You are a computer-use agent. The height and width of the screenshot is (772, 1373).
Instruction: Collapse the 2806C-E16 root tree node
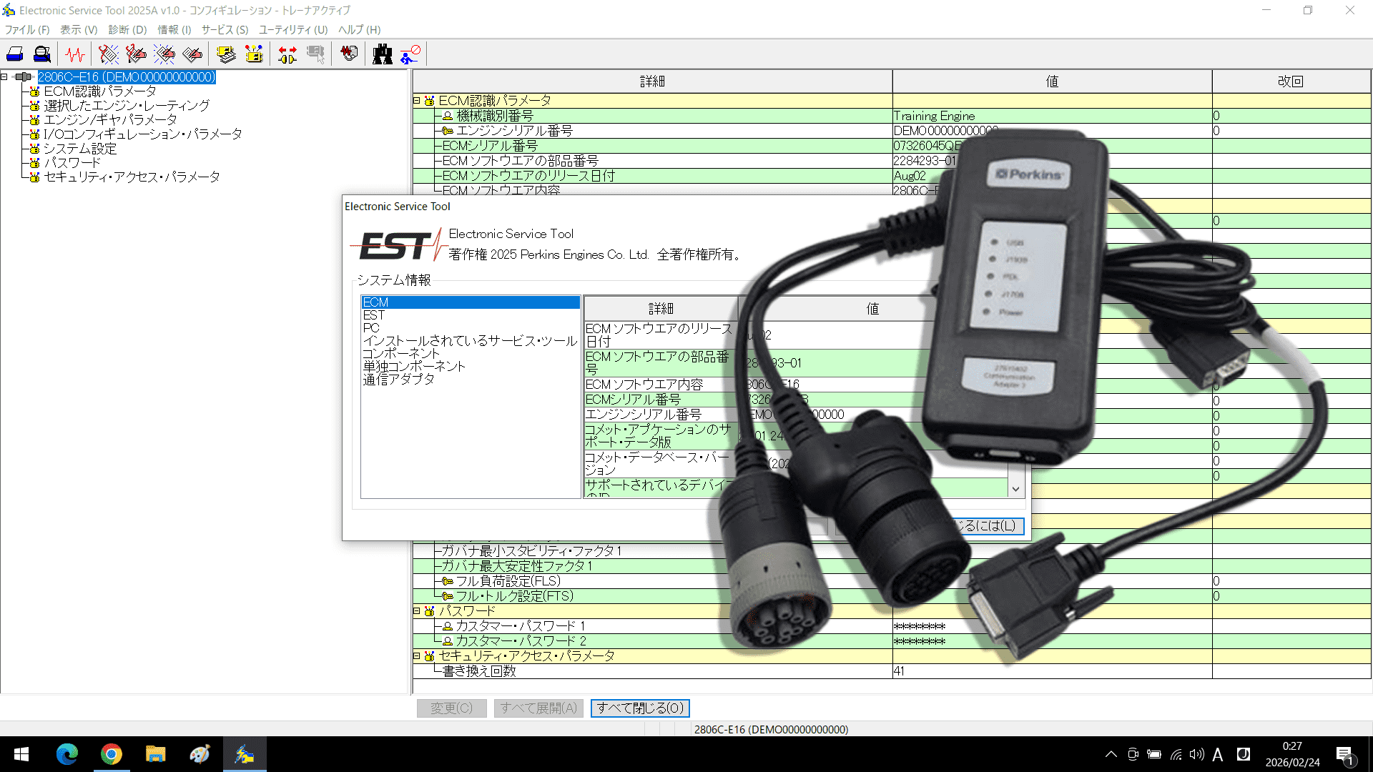(4, 76)
